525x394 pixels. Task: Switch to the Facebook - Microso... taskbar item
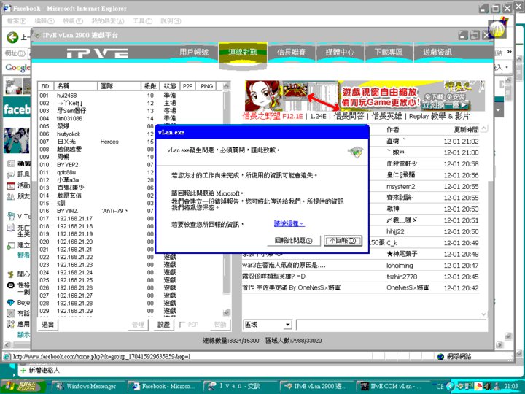[164, 386]
